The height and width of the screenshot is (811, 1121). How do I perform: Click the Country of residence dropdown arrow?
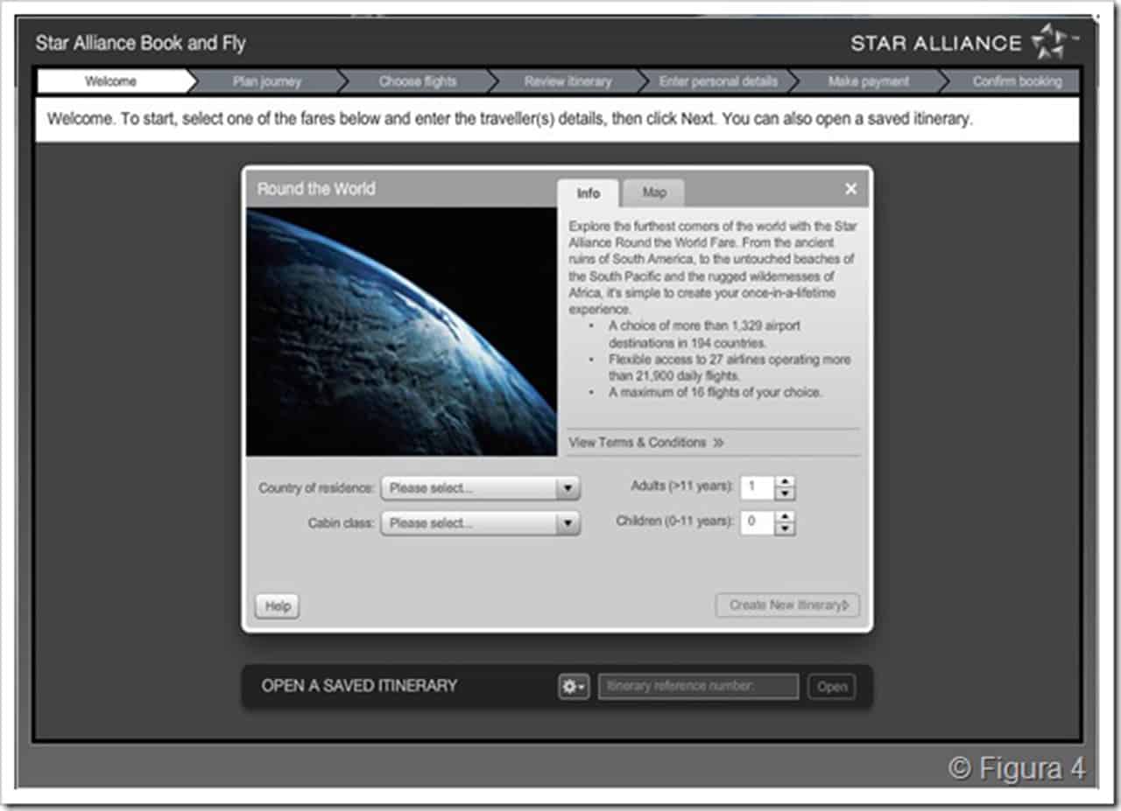(x=568, y=488)
